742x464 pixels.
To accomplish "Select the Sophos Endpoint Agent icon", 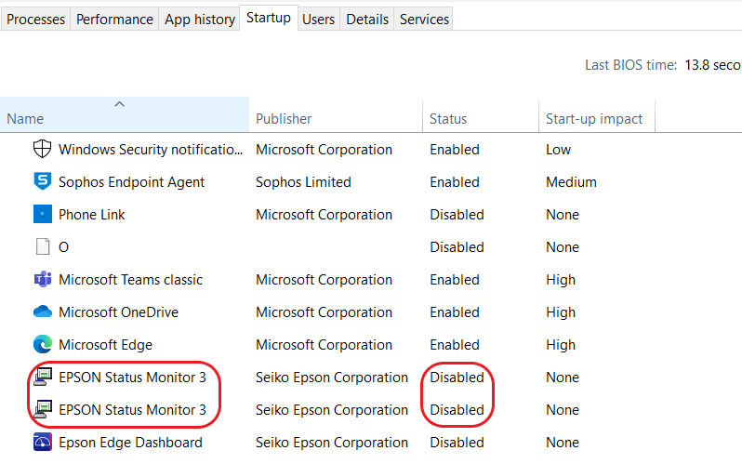I will coord(42,182).
